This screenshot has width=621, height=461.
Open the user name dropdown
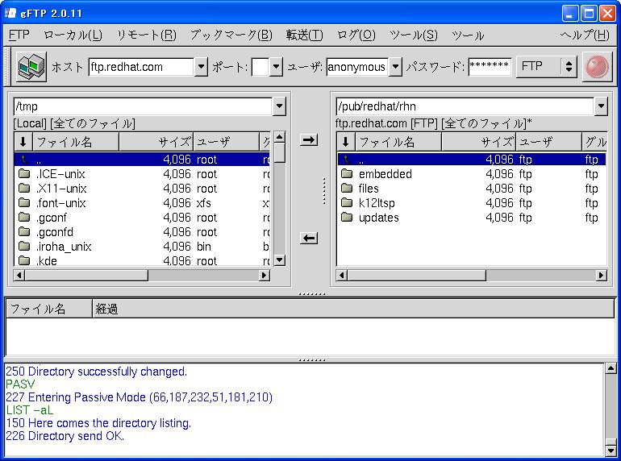click(395, 67)
